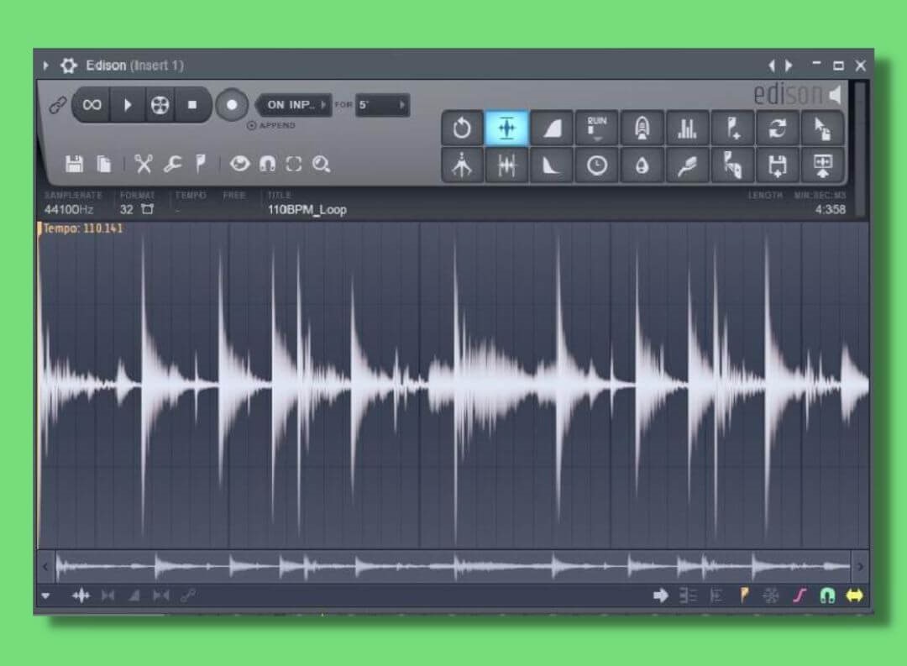Open the Time Stretch clock tool

[x=597, y=166]
